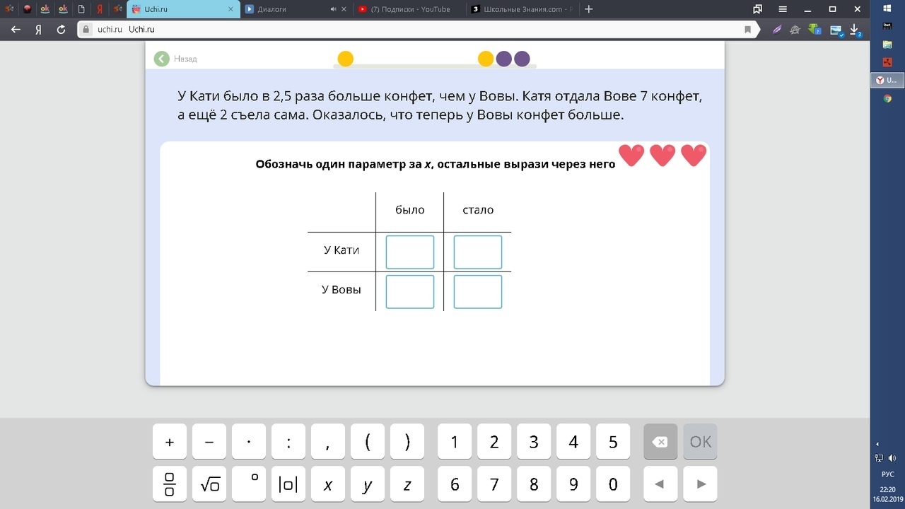Select the У Кати было input box
Image resolution: width=905 pixels, height=509 pixels.
tap(410, 252)
